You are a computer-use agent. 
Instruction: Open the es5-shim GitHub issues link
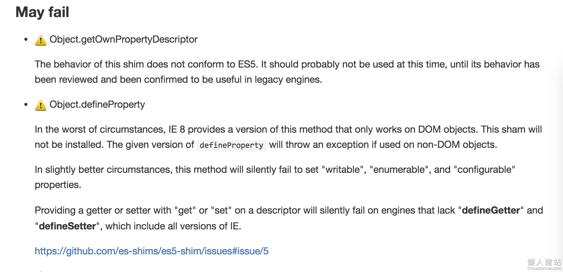point(152,251)
